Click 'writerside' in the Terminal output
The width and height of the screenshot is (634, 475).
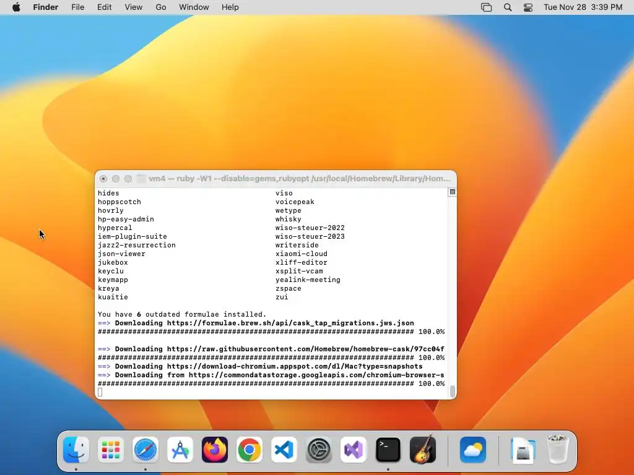click(297, 245)
